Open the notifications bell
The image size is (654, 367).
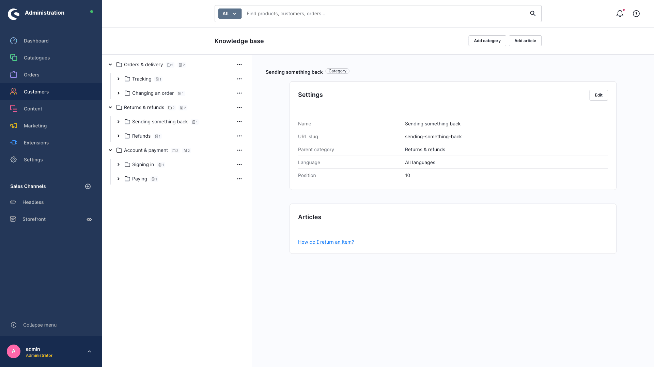tap(620, 14)
